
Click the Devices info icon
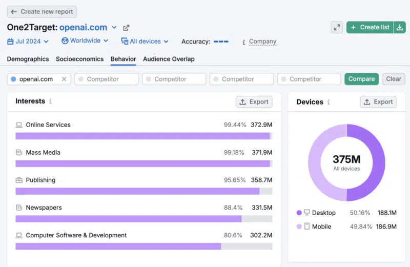click(x=329, y=102)
